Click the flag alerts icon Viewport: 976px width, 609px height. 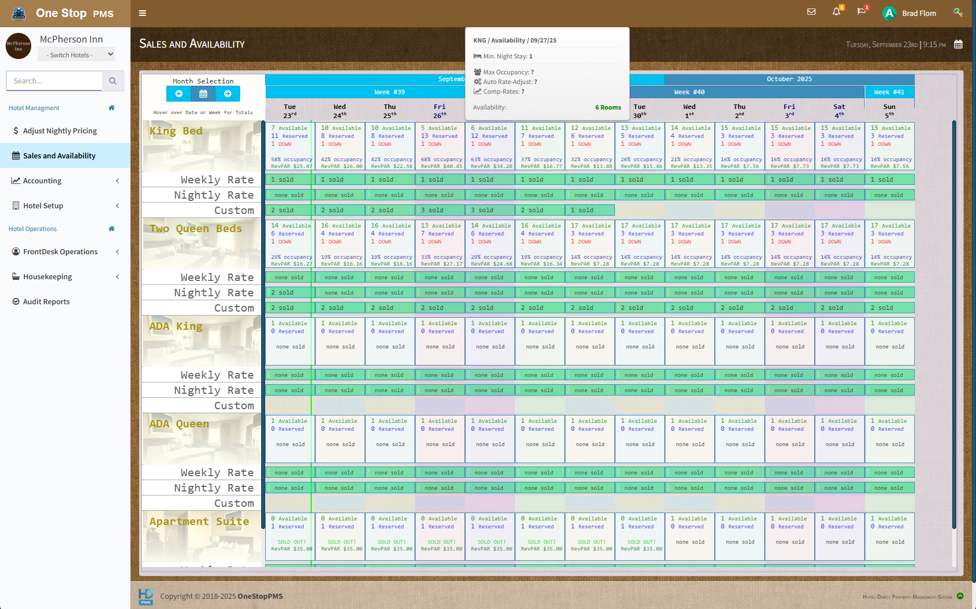861,12
